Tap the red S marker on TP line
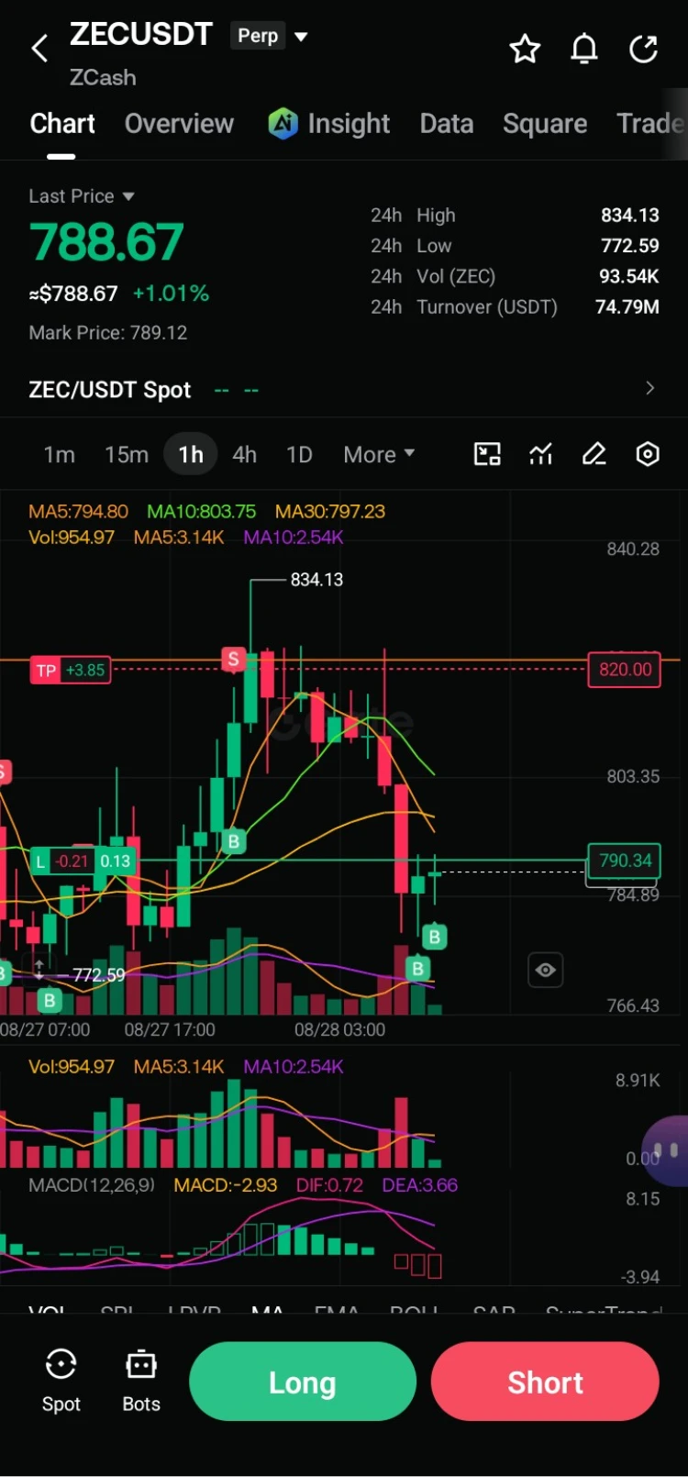The image size is (688, 1477). [x=233, y=659]
